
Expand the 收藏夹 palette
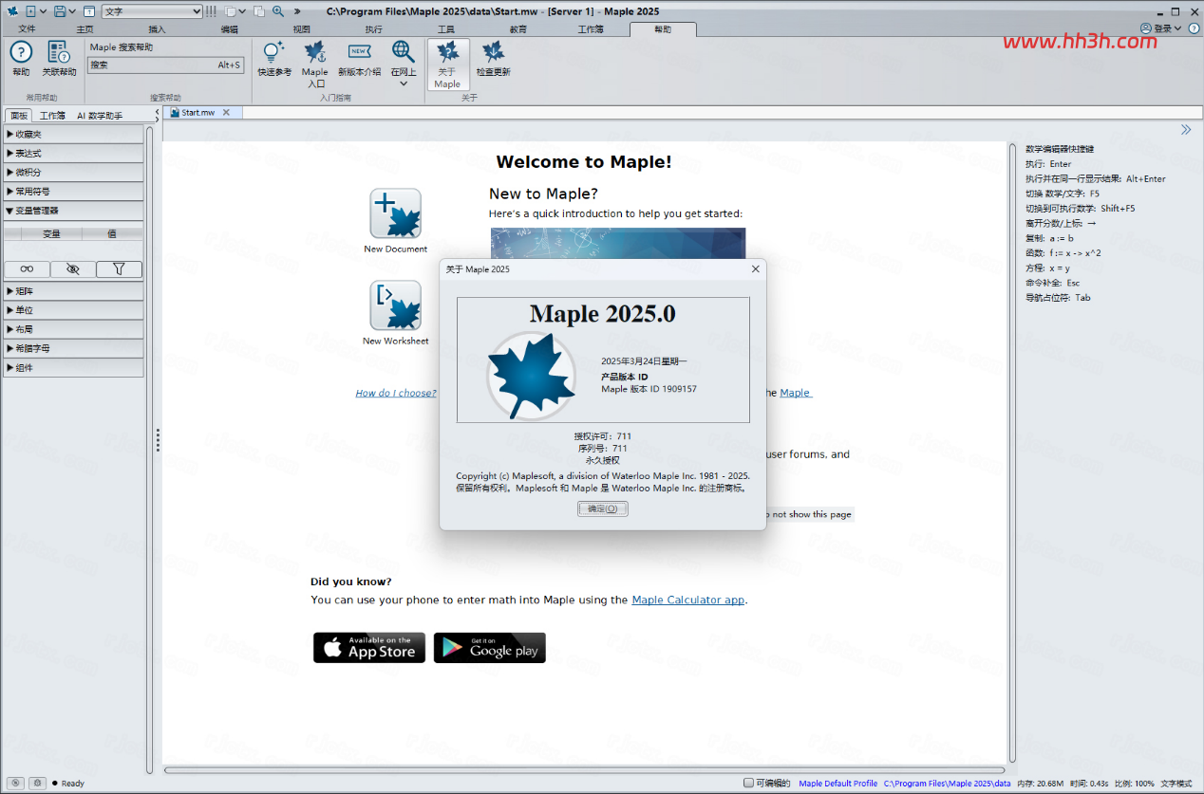73,134
